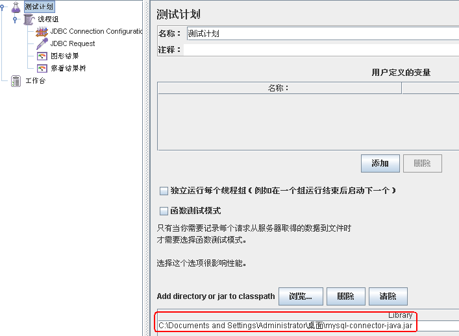
Task: Enable 函数测试模式 checkbox
Action: point(164,211)
